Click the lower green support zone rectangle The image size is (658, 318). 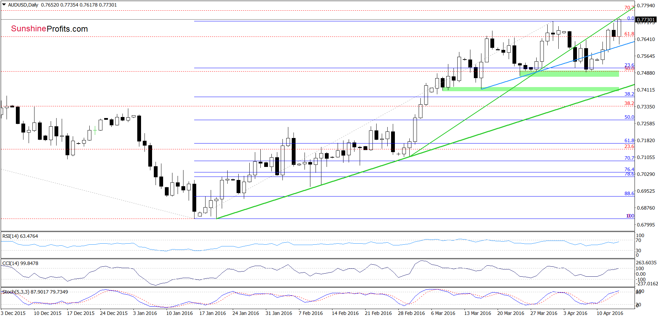pos(531,89)
